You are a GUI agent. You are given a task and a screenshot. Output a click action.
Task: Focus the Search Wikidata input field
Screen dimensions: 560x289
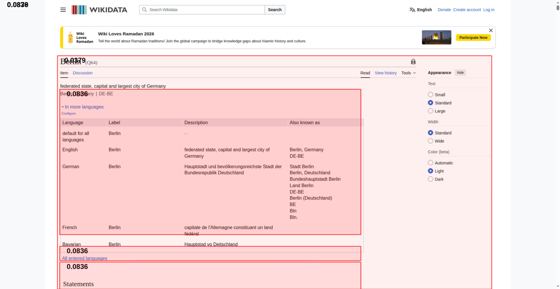tap(206, 10)
